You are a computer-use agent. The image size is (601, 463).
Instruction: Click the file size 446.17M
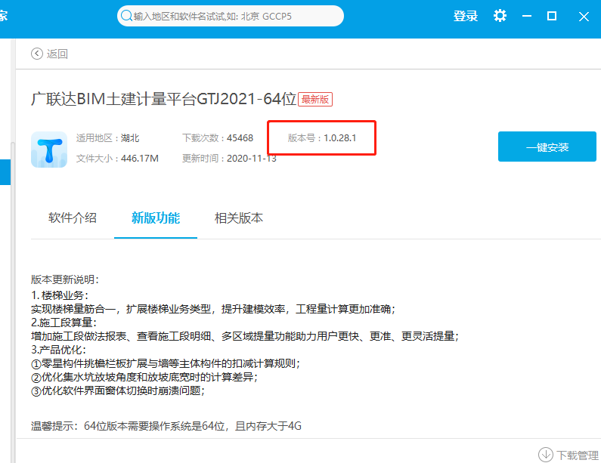pyautogui.click(x=140, y=158)
